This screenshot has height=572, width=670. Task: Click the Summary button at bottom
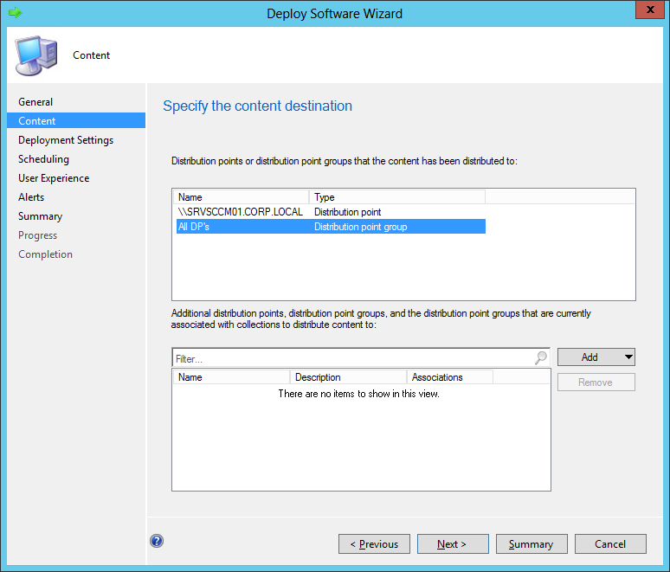coord(531,544)
